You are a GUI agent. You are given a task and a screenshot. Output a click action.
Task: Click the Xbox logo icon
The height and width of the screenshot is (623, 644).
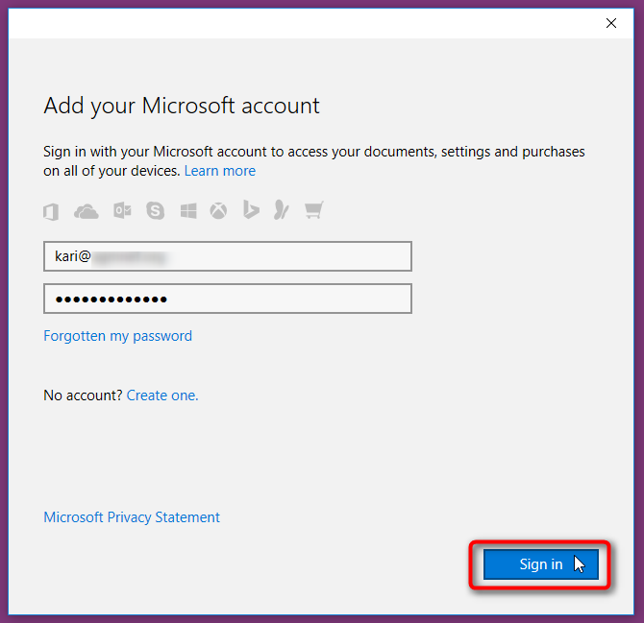pyautogui.click(x=218, y=211)
